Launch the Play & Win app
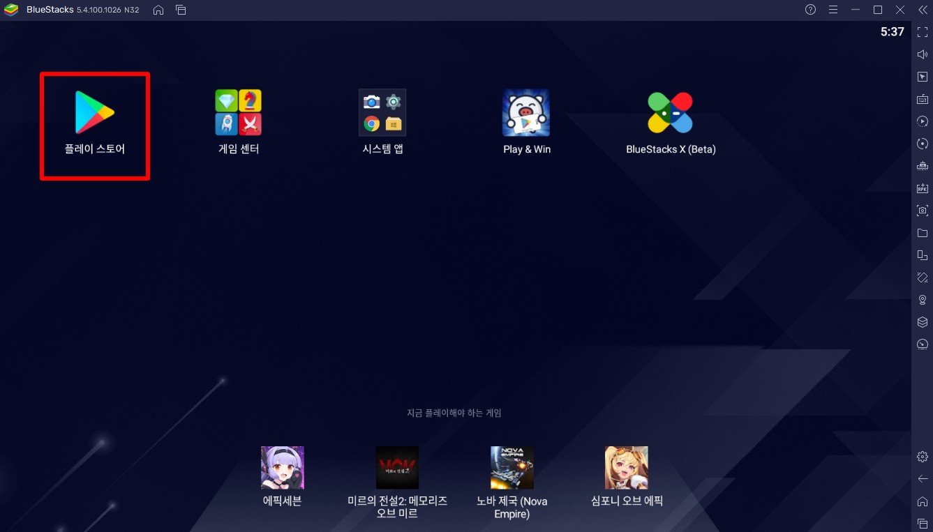Screen dimensions: 933x532 click(x=526, y=112)
